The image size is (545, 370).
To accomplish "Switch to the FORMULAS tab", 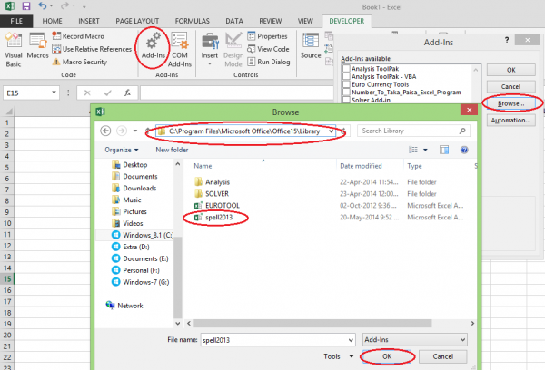I will tap(193, 21).
